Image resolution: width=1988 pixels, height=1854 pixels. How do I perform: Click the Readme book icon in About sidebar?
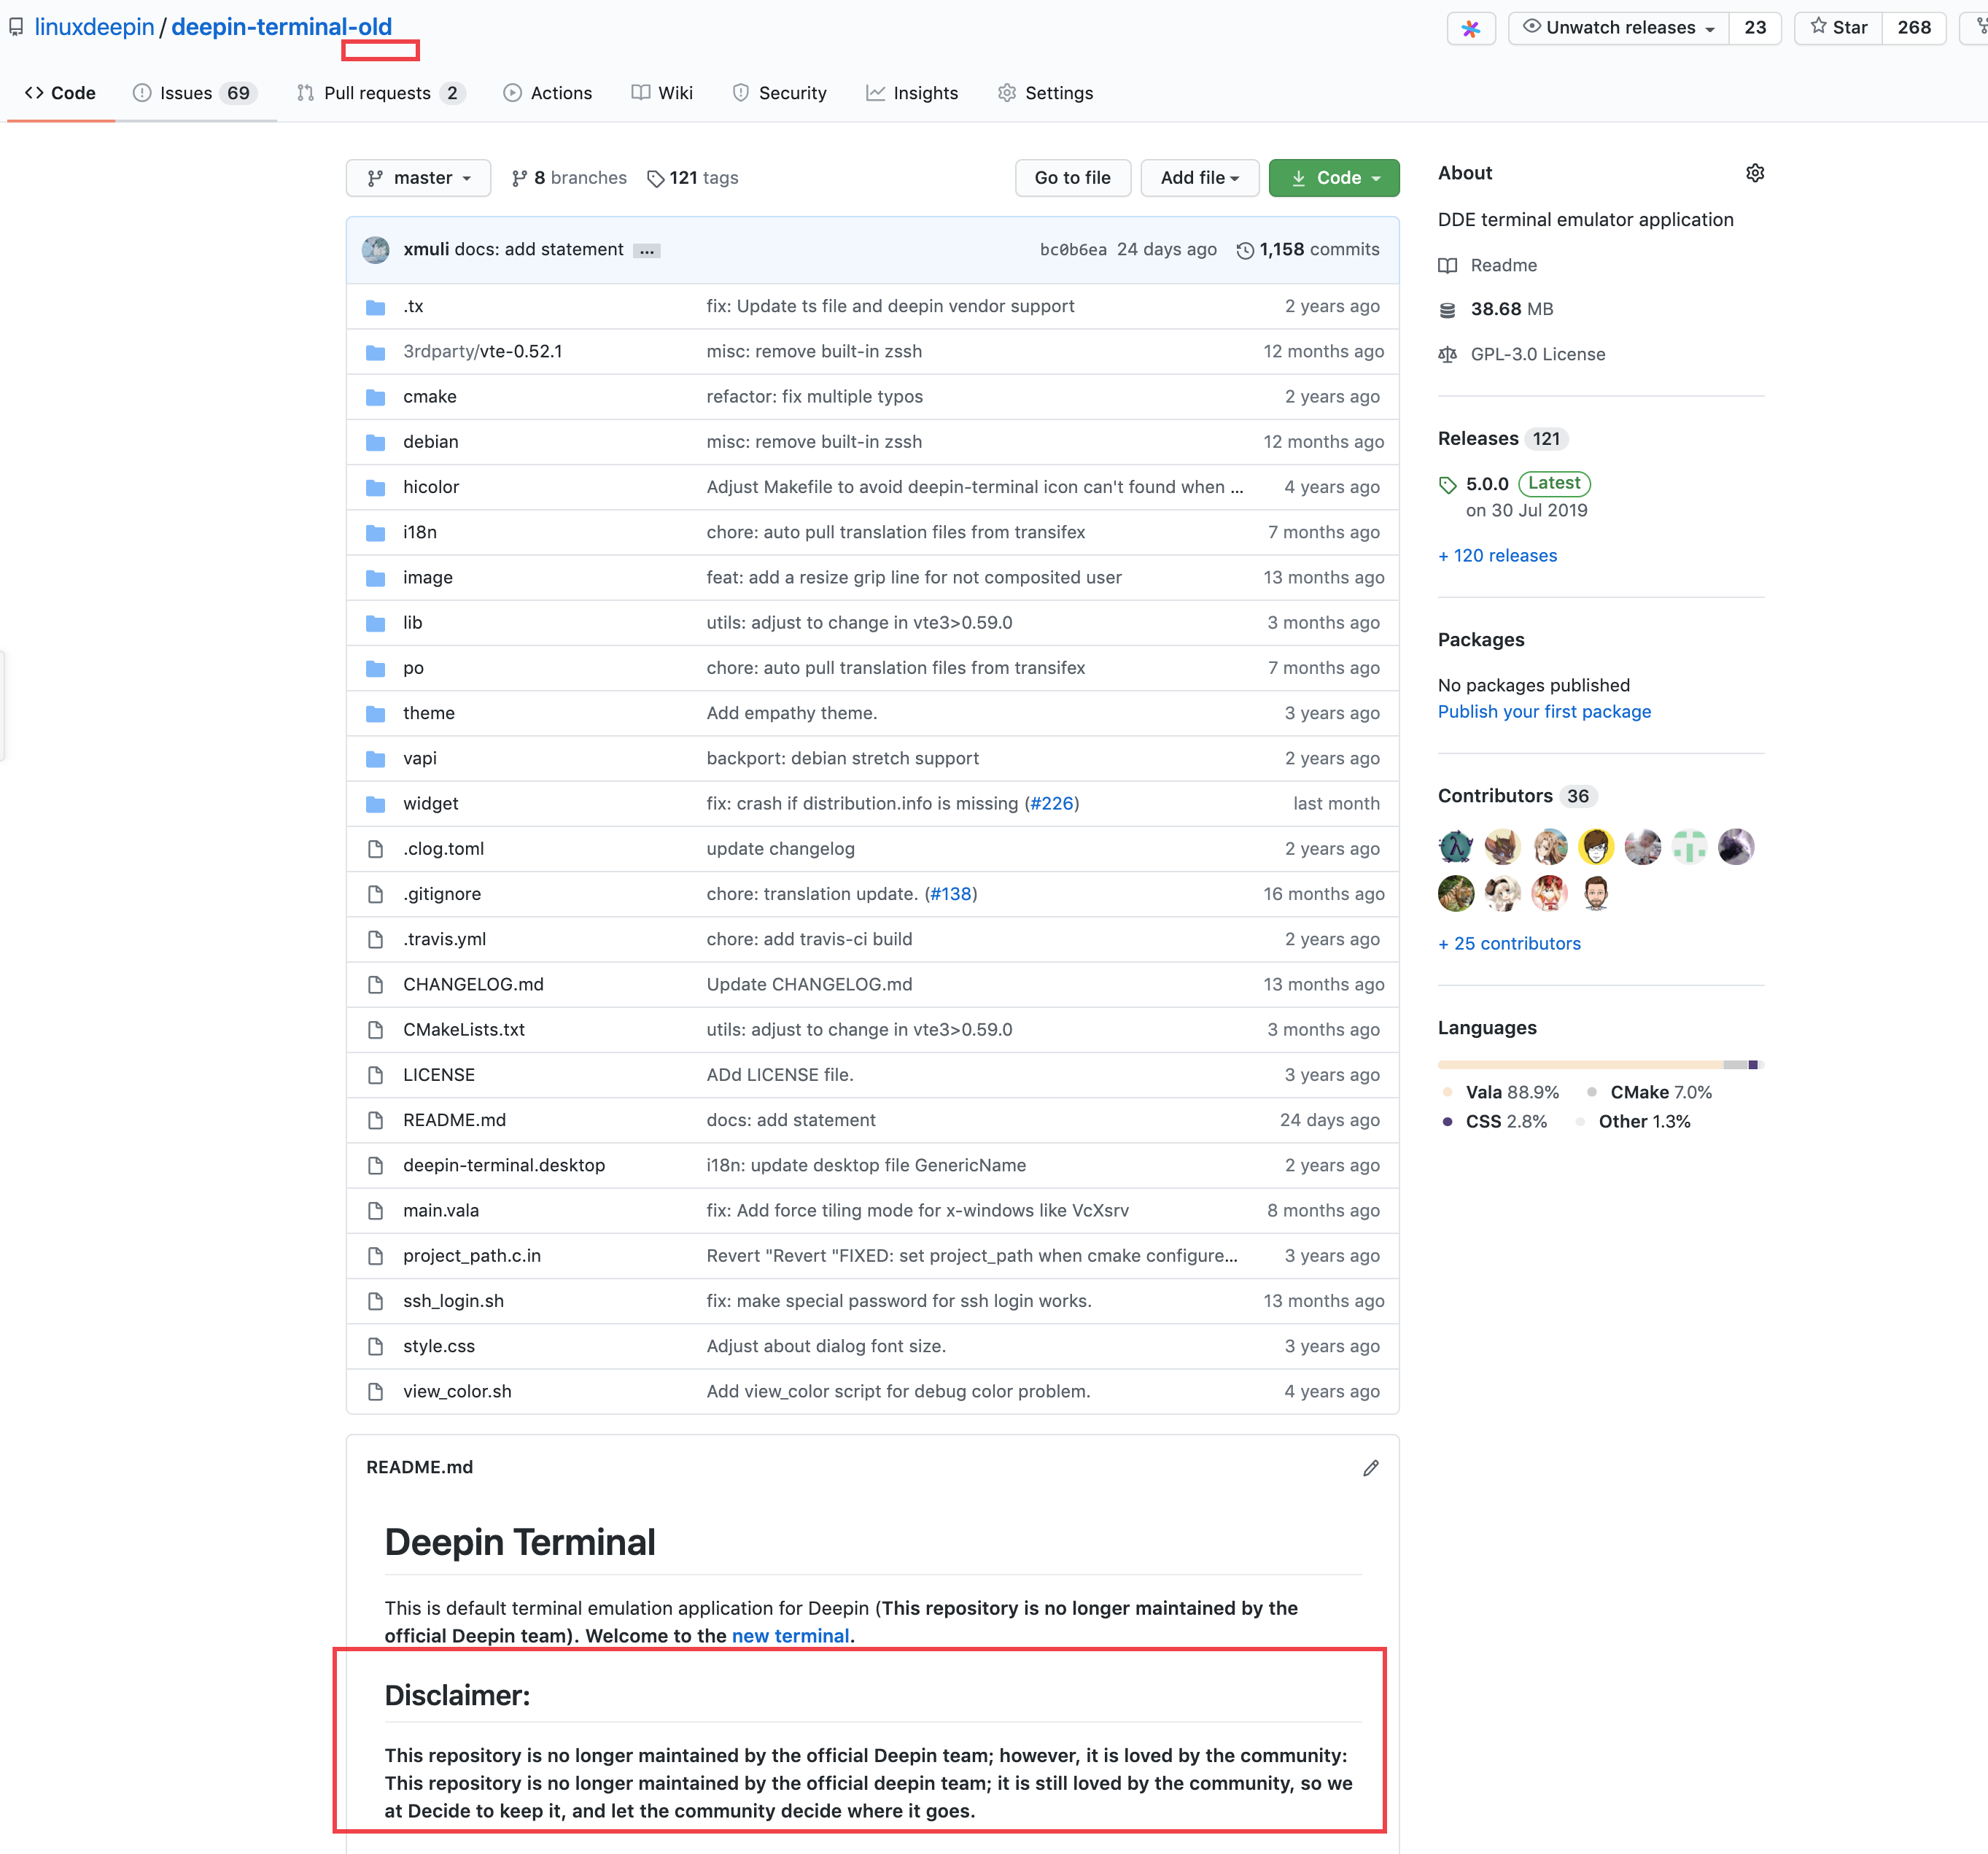(x=1448, y=265)
